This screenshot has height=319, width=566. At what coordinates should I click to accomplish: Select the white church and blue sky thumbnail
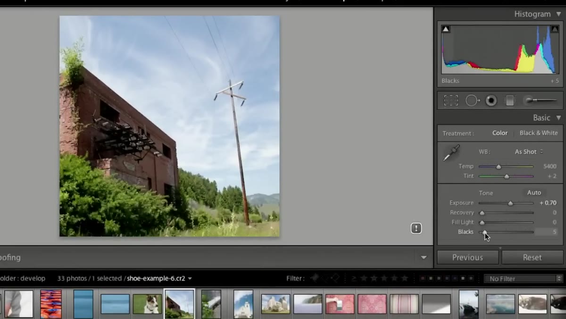coord(243,304)
